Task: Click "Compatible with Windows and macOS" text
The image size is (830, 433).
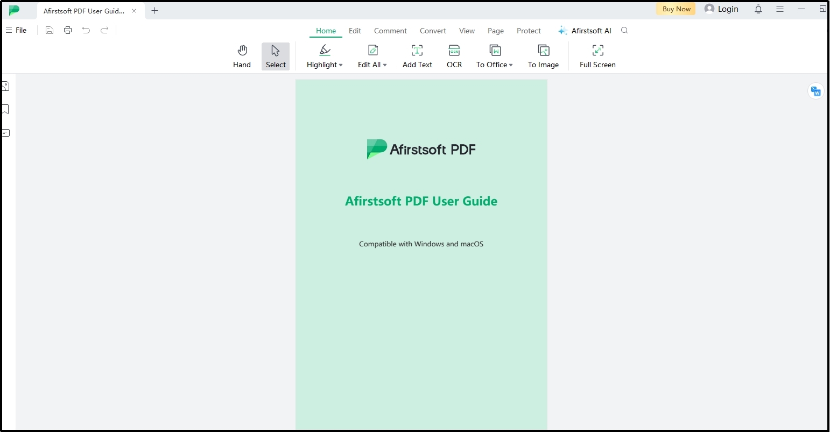Action: [x=421, y=244]
